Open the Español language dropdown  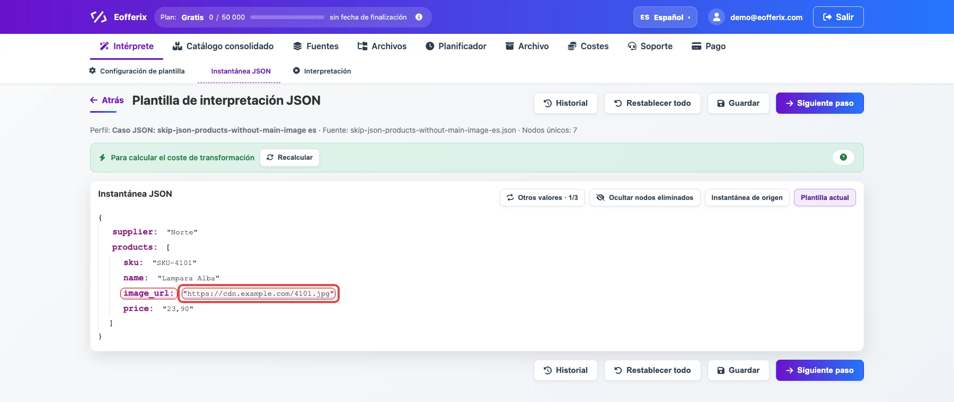(x=665, y=17)
